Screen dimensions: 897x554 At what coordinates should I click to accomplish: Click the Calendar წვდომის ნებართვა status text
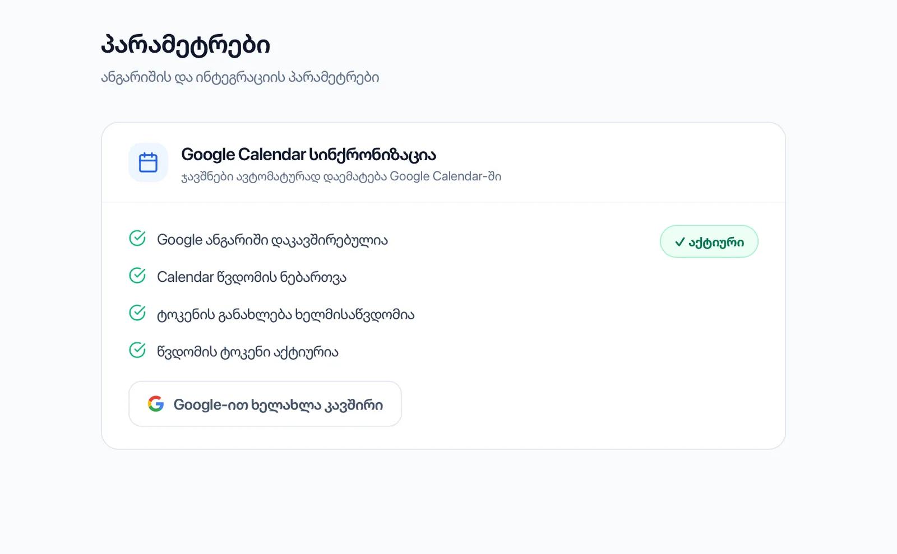(x=252, y=277)
